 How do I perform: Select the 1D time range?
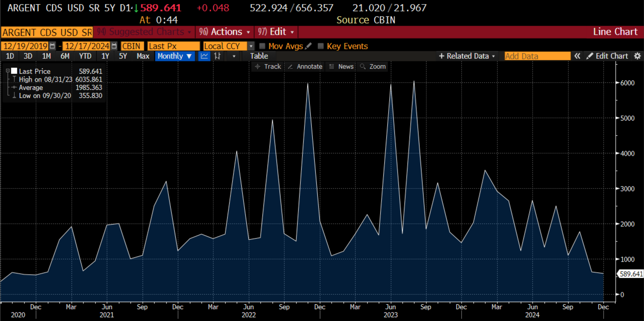[10, 56]
